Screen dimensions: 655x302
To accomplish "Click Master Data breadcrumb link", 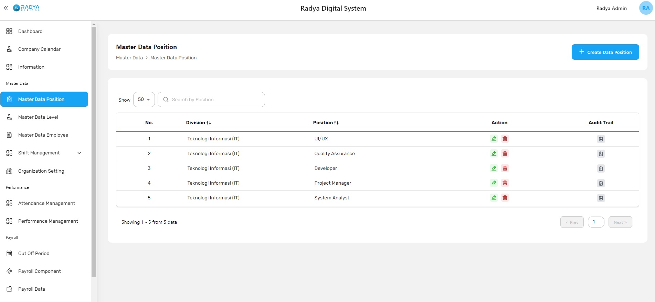I will (x=129, y=58).
